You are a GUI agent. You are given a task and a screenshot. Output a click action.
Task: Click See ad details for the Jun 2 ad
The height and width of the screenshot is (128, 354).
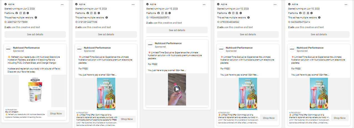[35, 34]
